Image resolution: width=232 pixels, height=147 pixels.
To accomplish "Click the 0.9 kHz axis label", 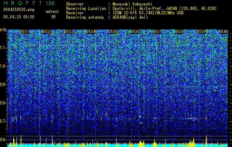I will click(3, 85).
